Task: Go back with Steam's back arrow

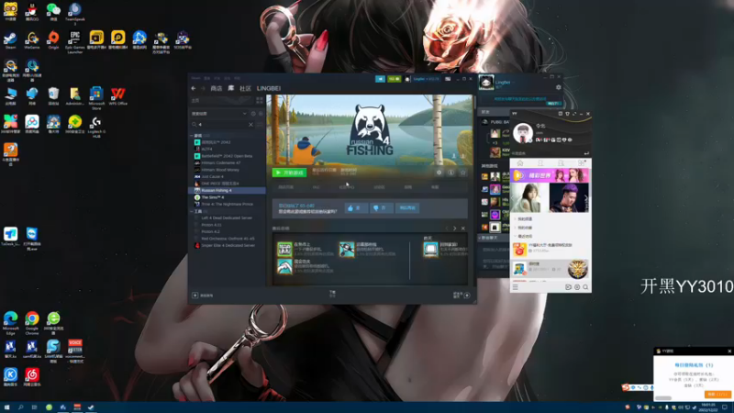Action: tap(194, 88)
